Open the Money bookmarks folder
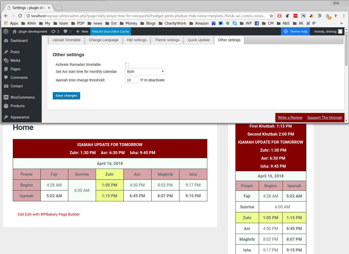This screenshot has width=349, height=254. pyautogui.click(x=128, y=23)
